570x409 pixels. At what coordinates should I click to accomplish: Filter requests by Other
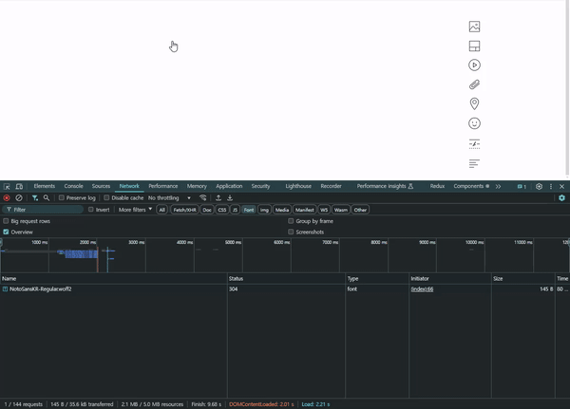point(360,210)
